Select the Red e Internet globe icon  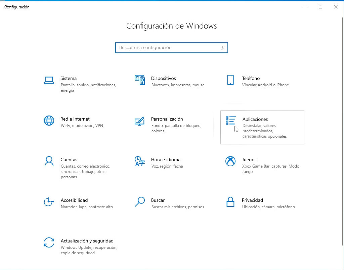pyautogui.click(x=49, y=121)
